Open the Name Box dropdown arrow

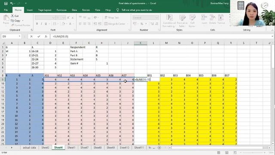(19, 36)
